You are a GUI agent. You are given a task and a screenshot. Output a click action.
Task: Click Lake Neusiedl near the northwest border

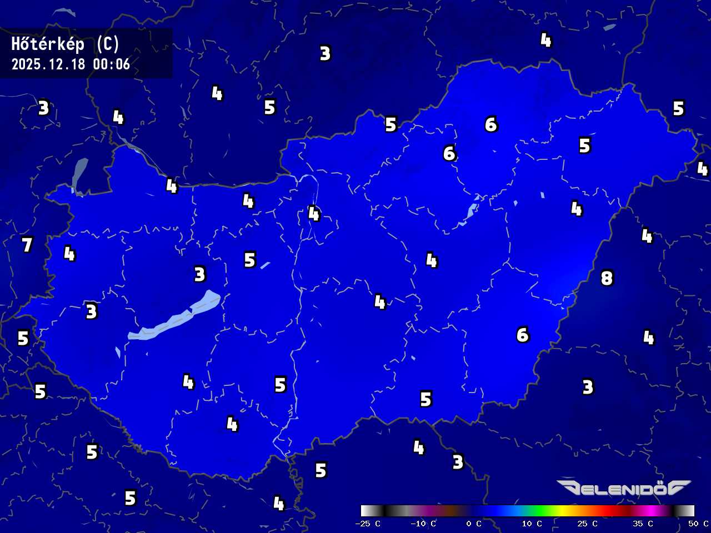click(79, 175)
